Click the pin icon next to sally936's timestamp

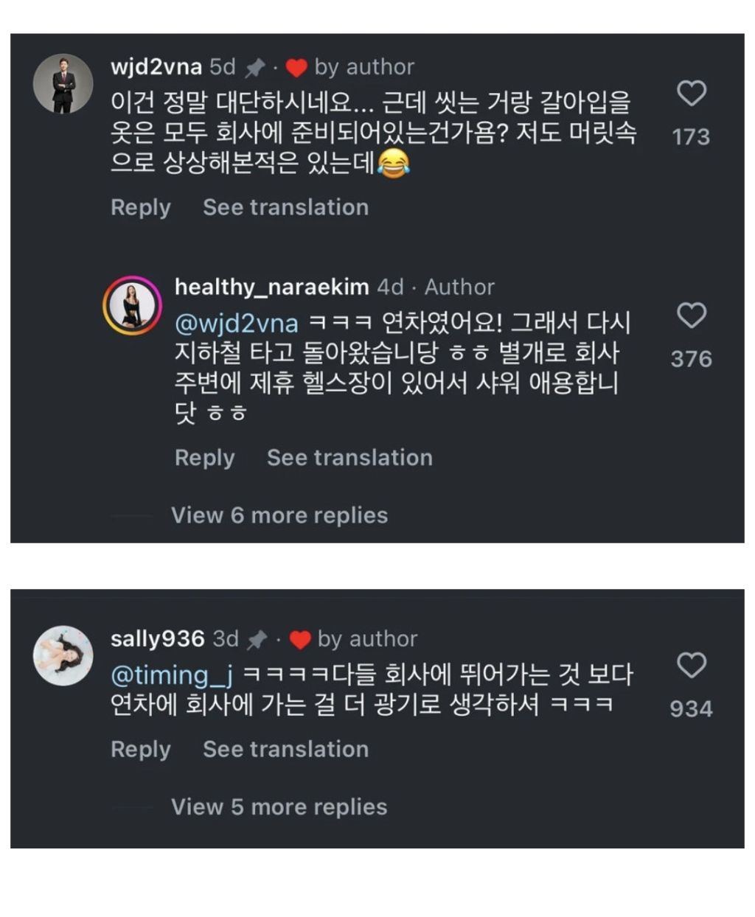click(258, 638)
